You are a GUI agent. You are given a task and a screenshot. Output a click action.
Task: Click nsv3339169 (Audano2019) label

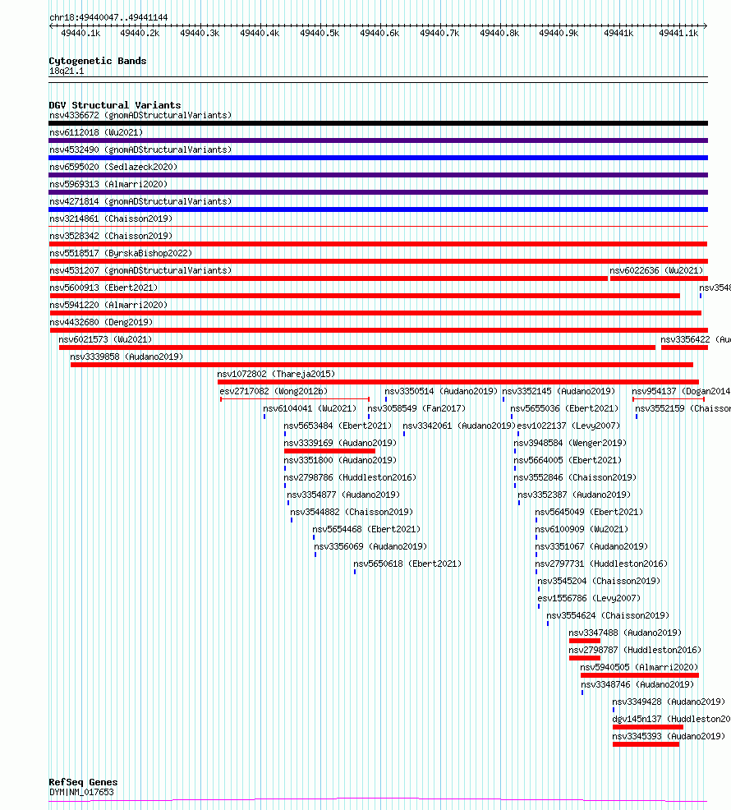coord(340,444)
